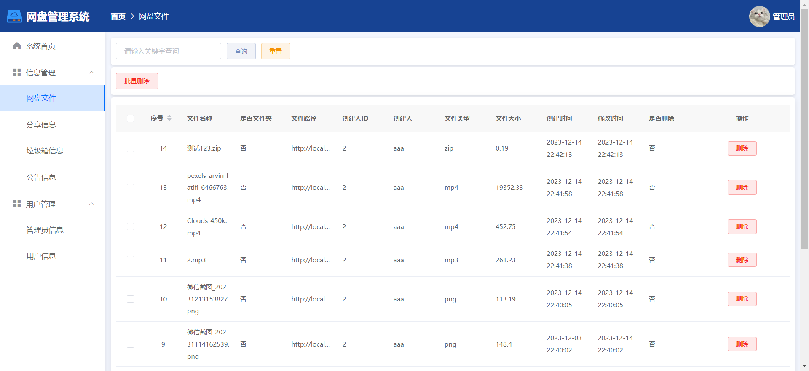Click the 批量删除 button
The width and height of the screenshot is (809, 371).
(x=137, y=81)
